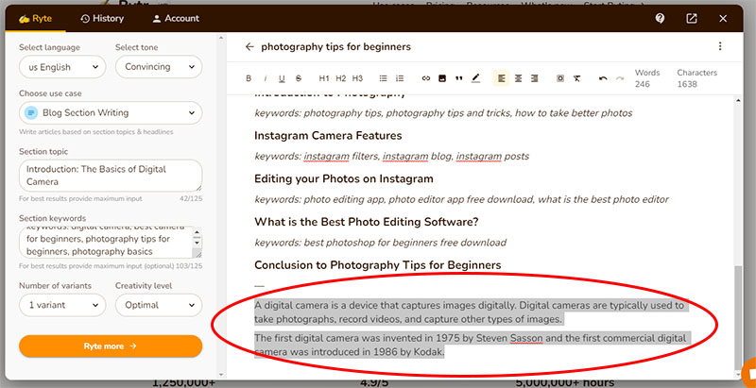Apply H1 heading style
Image resolution: width=756 pixels, height=388 pixels.
[x=324, y=78]
